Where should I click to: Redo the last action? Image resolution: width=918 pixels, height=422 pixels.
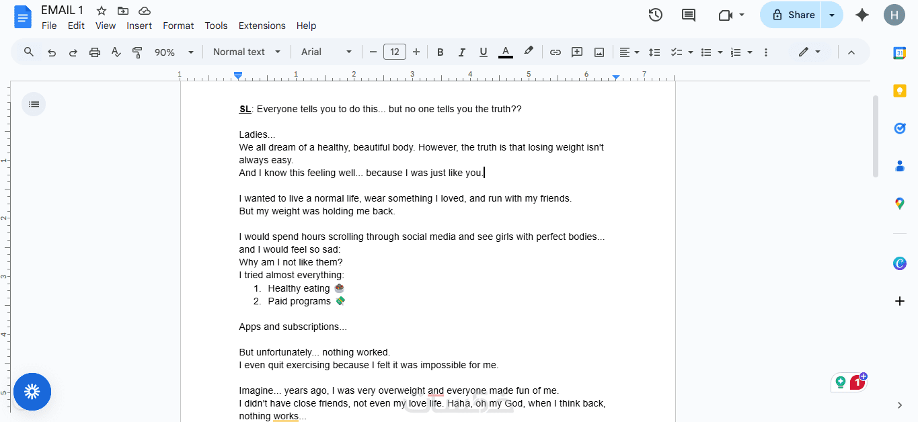point(73,52)
